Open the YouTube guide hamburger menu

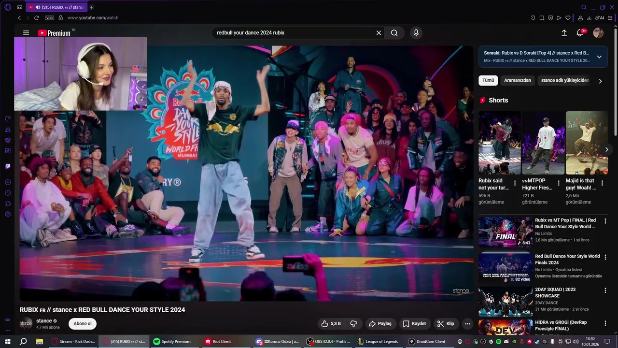[26, 33]
